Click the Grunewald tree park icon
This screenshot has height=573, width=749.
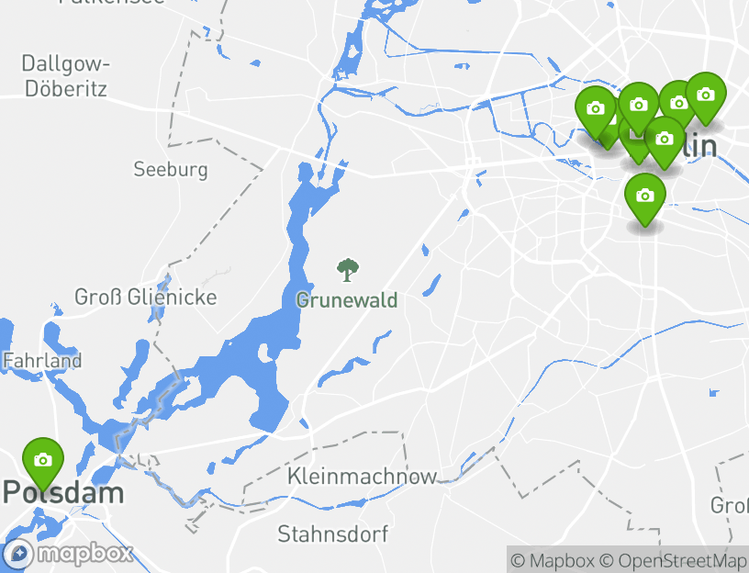click(347, 270)
